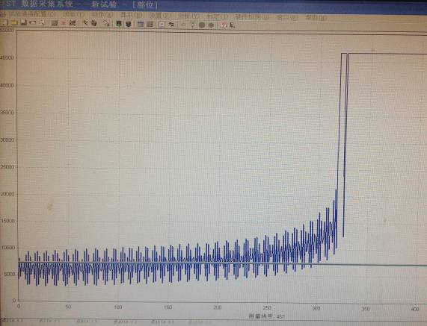Click the dark monitor icon beside green one
The width and height of the screenshot is (427, 326).
[x=129, y=24]
